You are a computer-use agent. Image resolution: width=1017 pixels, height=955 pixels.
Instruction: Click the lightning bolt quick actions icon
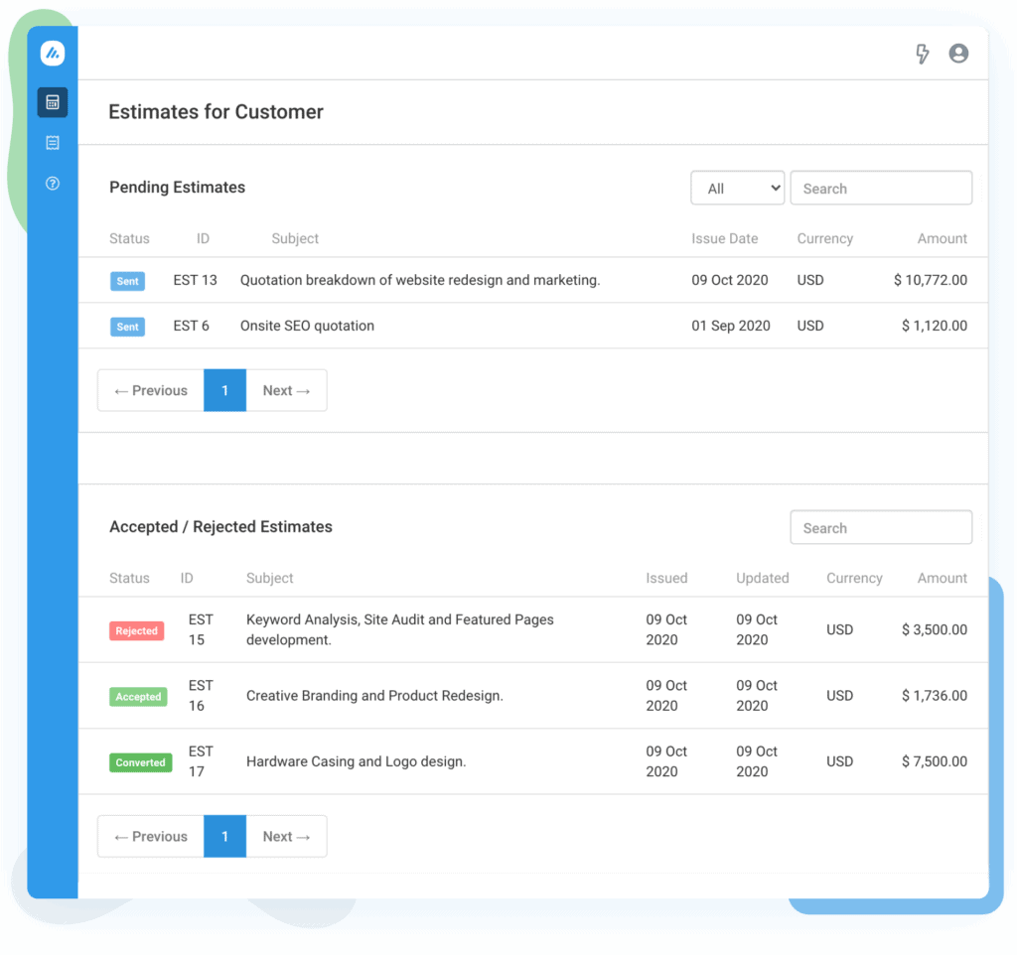pos(922,54)
